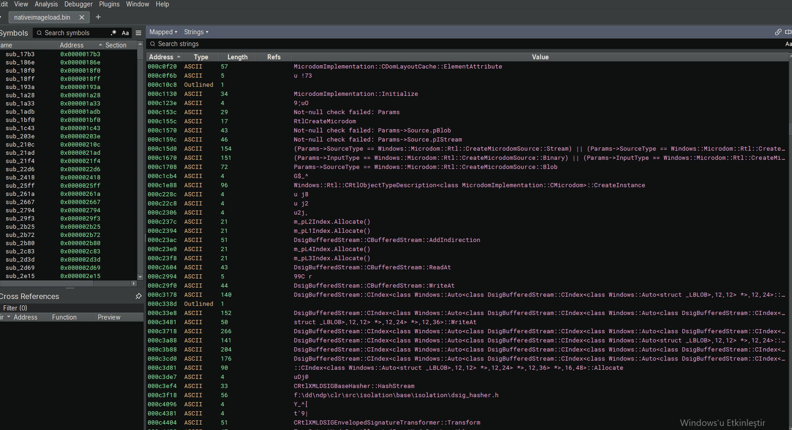The height and width of the screenshot is (430, 792).
Task: Click the symbols list scroll up arrow
Action: click(x=140, y=44)
